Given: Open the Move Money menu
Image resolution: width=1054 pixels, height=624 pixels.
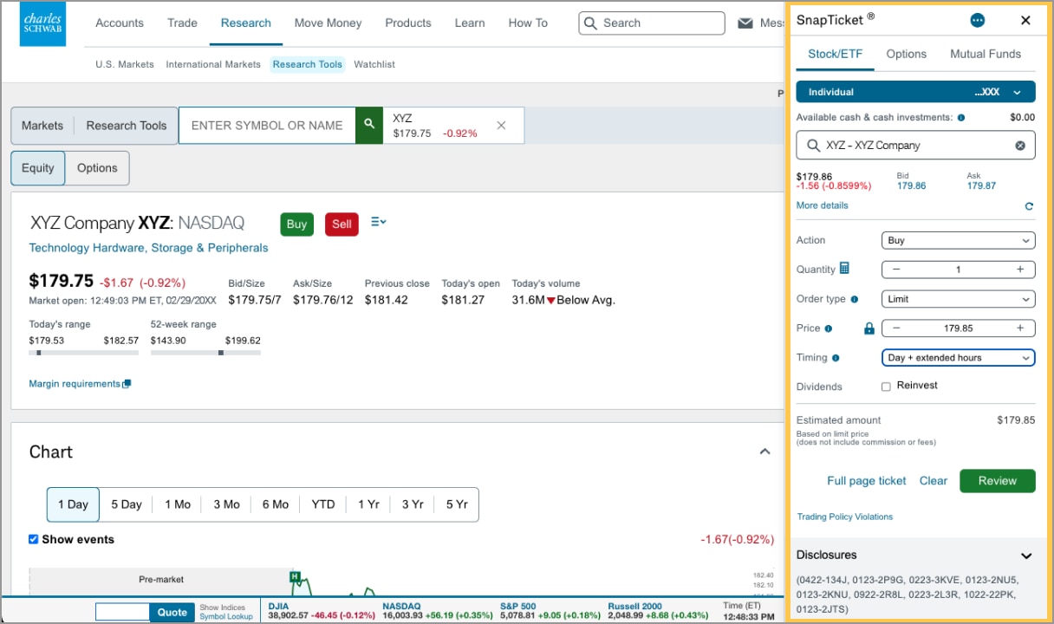Looking at the screenshot, I should click(x=328, y=23).
